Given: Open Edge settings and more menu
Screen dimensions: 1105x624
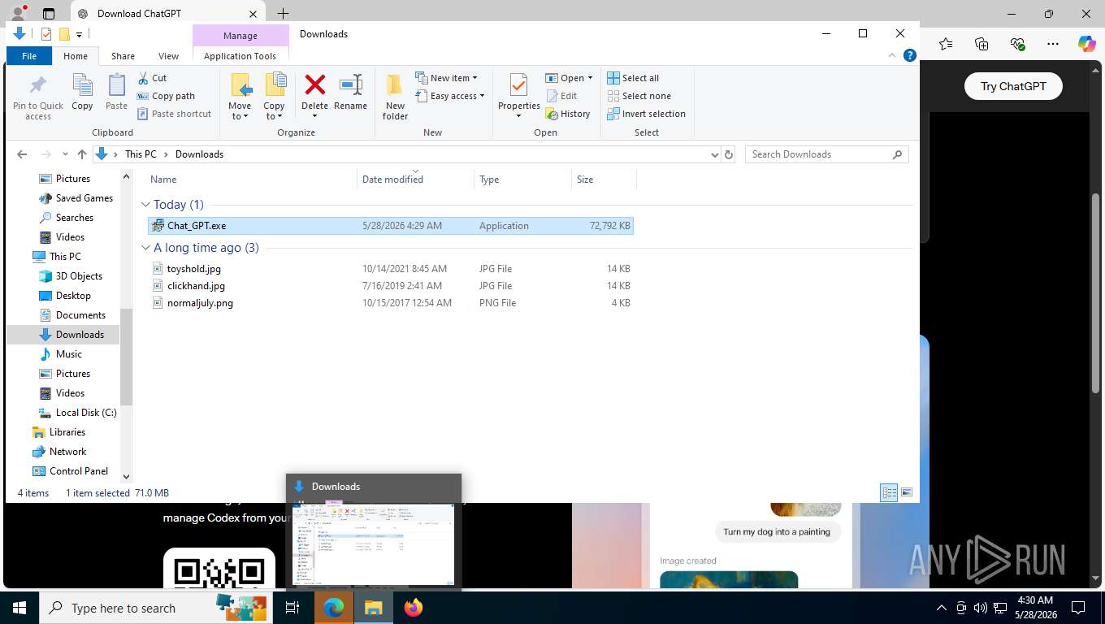Looking at the screenshot, I should point(1053,44).
